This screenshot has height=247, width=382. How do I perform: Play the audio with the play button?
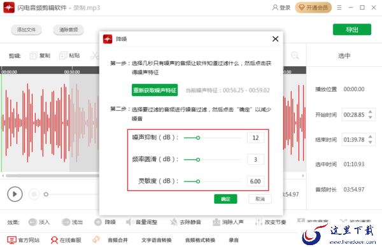[15, 194]
